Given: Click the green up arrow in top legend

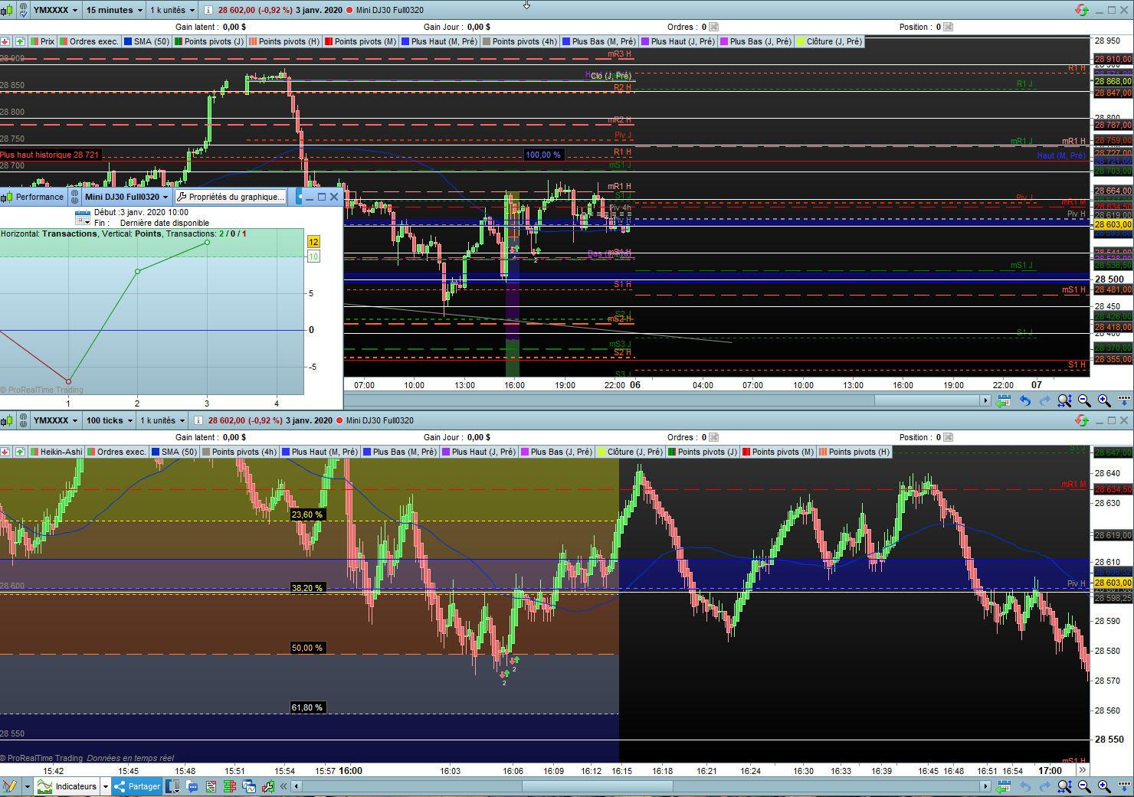Looking at the screenshot, I should tap(20, 41).
